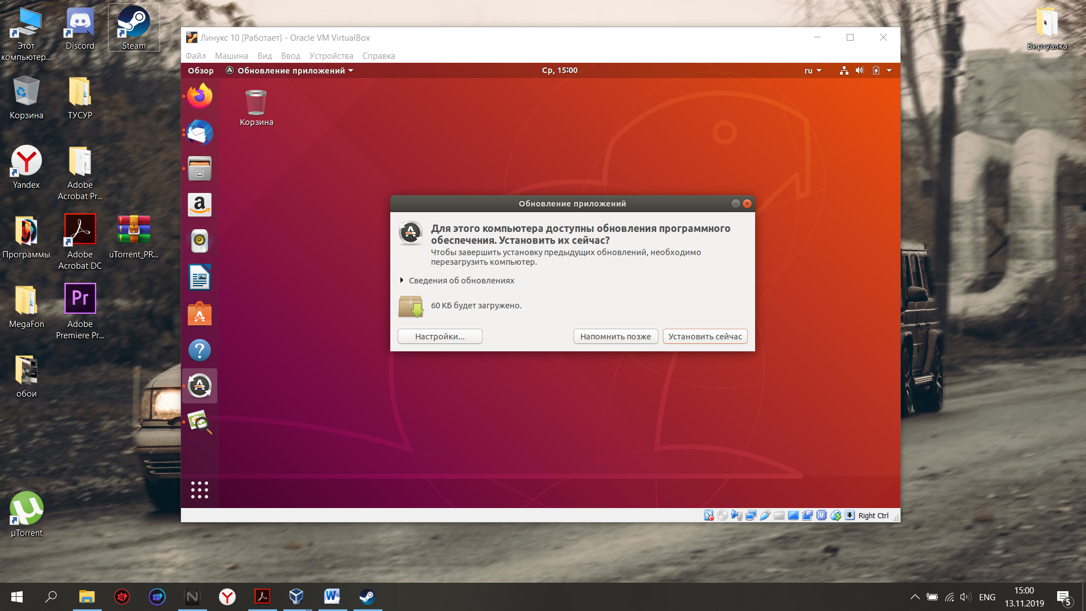Open the Ubuntu system menu arrow
This screenshot has height=611, width=1086.
(889, 71)
